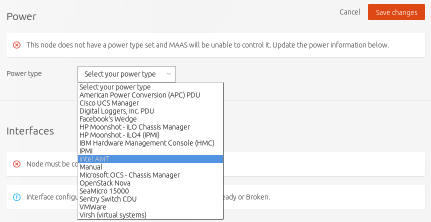The image size is (431, 222).
Task: Choose Cisco UCS Manager from list
Action: (109, 103)
